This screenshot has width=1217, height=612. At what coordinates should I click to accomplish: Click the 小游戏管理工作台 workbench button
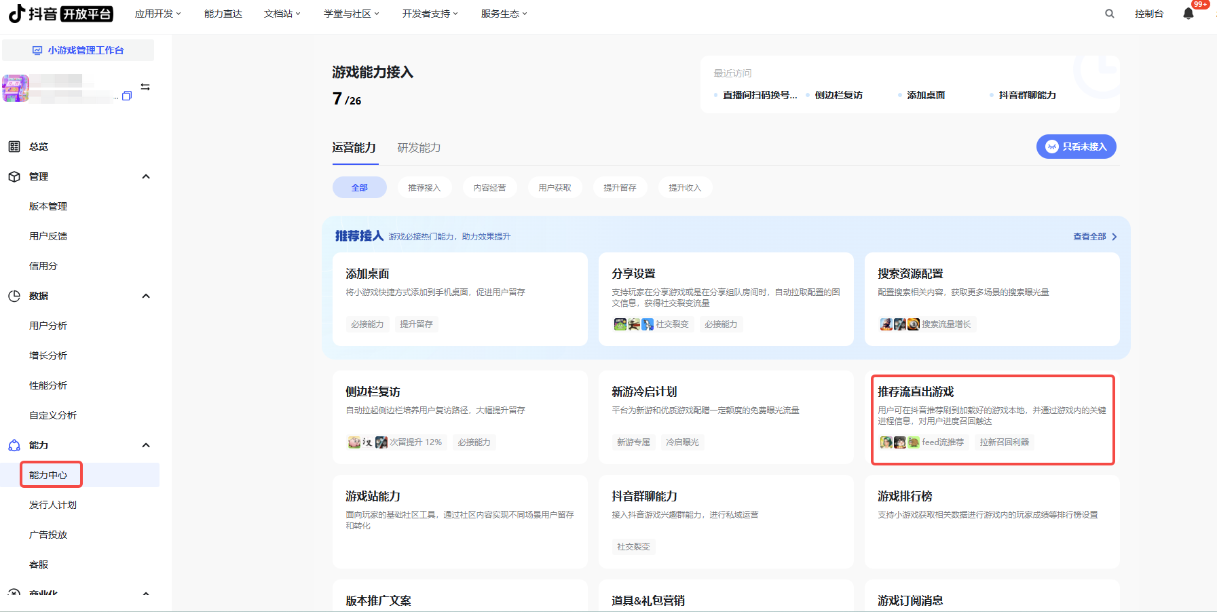(x=78, y=50)
